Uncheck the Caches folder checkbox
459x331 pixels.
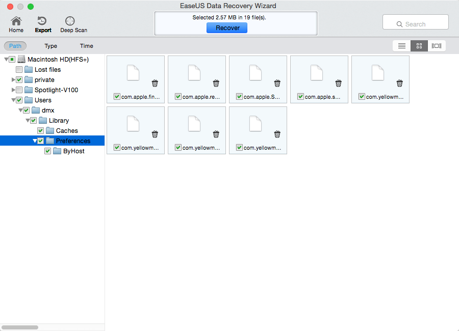tap(41, 131)
